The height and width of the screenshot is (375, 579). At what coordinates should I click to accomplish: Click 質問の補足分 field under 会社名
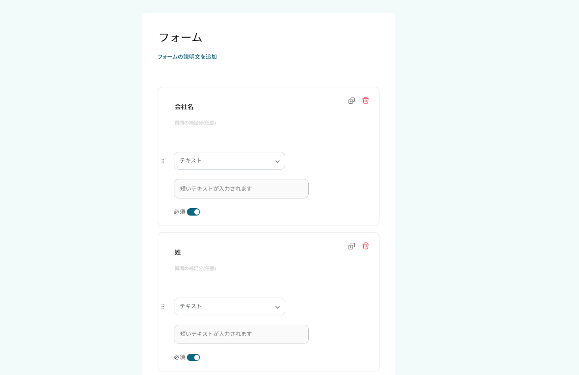(195, 123)
